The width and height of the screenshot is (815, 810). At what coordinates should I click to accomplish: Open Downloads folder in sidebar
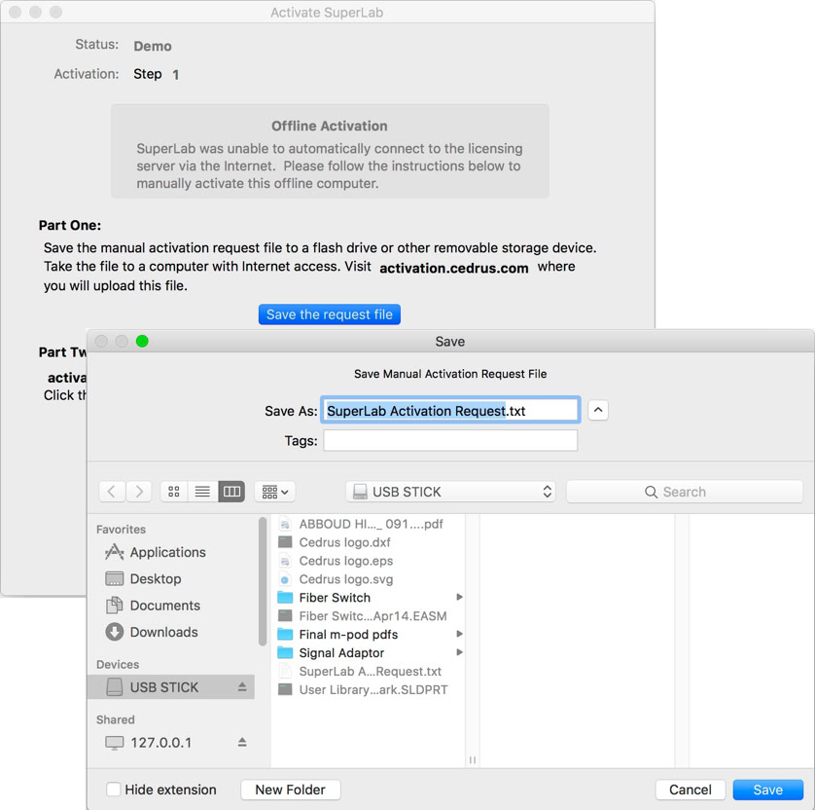coord(163,632)
